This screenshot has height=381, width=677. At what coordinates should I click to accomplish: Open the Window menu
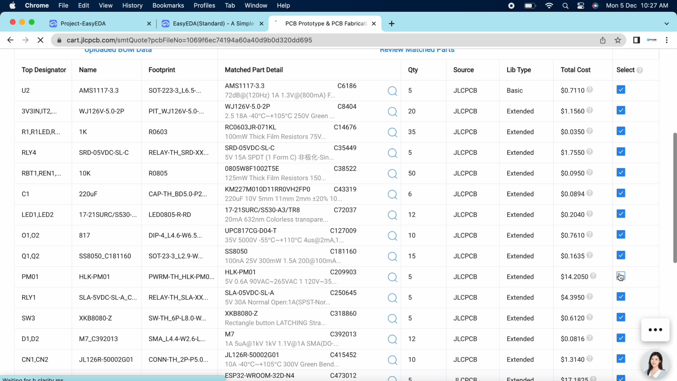pos(256,6)
